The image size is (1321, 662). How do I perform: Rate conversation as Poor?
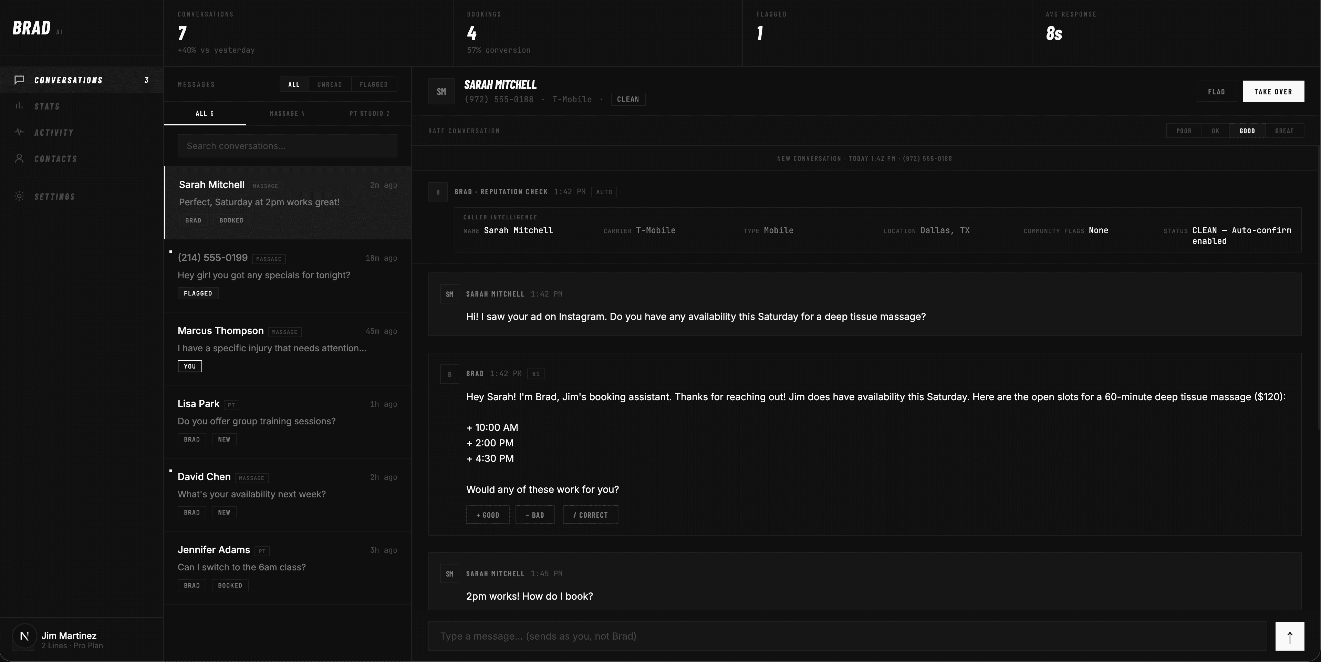[x=1184, y=131]
